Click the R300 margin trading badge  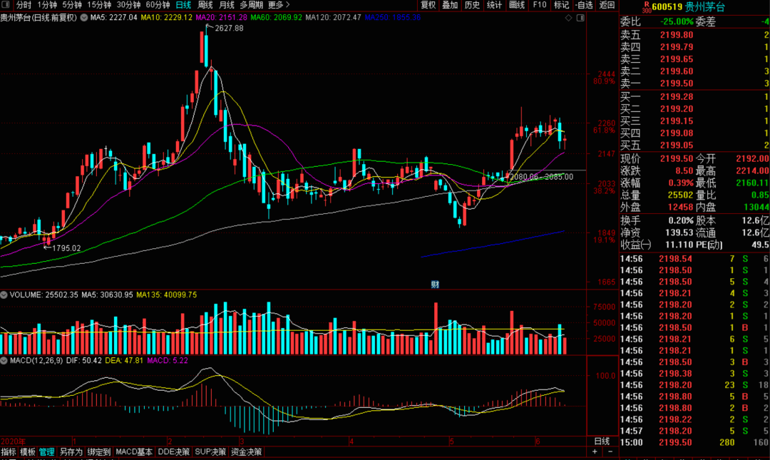(x=646, y=7)
